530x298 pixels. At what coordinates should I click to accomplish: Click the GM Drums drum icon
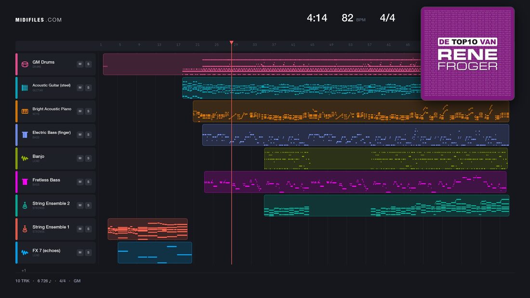[25, 64]
